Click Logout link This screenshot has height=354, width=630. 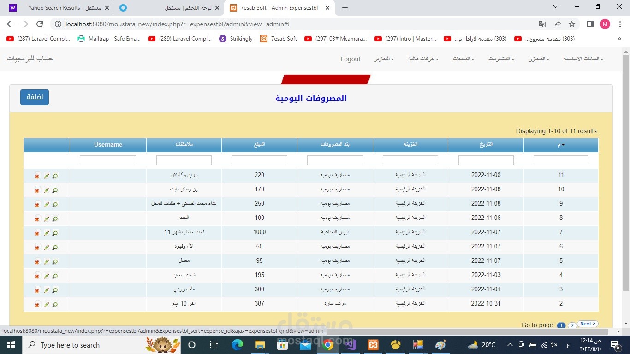(351, 59)
